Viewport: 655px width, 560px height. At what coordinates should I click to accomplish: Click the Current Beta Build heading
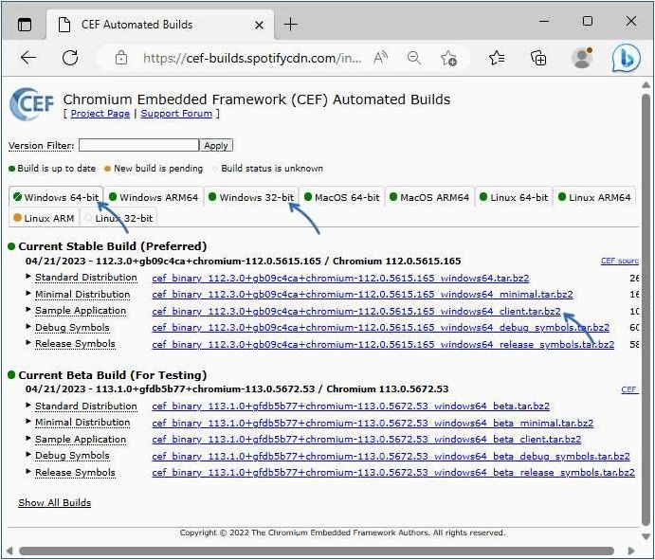(113, 375)
